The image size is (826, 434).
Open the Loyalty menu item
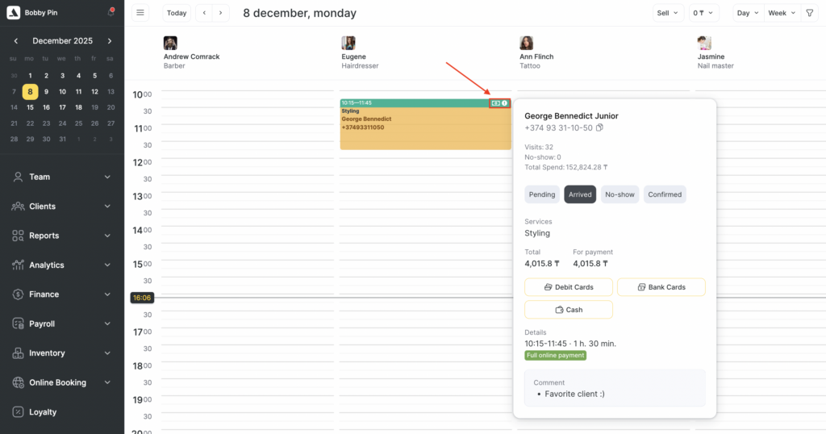(x=43, y=412)
